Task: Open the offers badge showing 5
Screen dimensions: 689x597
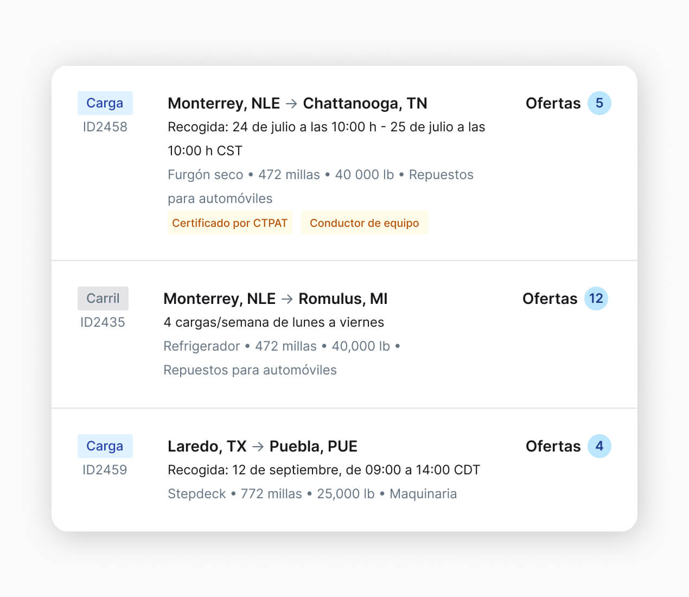Action: (599, 103)
